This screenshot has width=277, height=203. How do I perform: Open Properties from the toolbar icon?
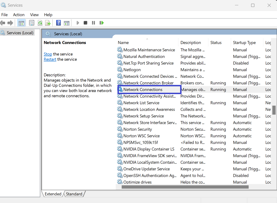point(32,23)
